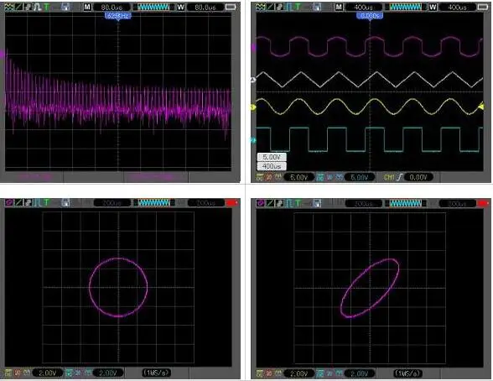Select the CH2 5.00V scale readout in the 400us status bar
493x381 pixels.
tap(360, 177)
